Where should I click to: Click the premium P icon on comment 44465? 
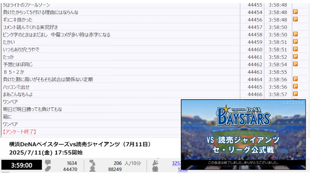click(x=295, y=87)
